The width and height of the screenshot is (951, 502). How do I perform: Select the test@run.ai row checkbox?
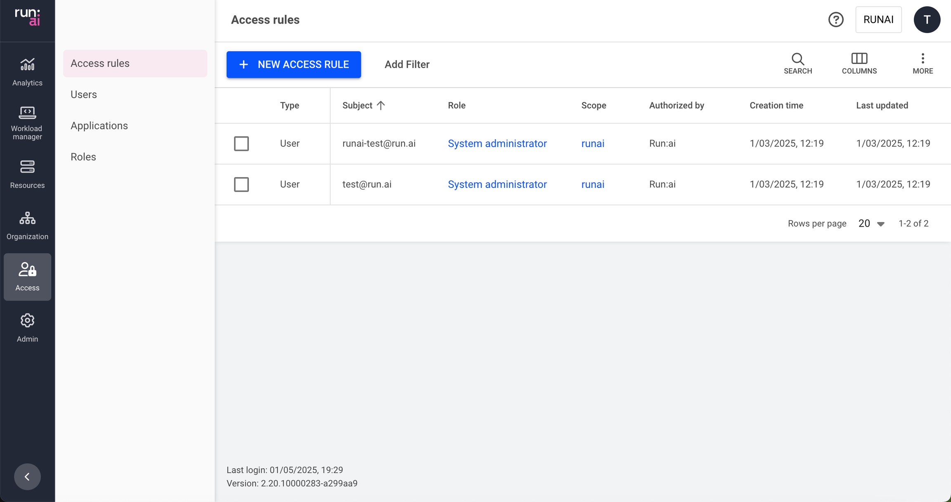click(x=241, y=185)
